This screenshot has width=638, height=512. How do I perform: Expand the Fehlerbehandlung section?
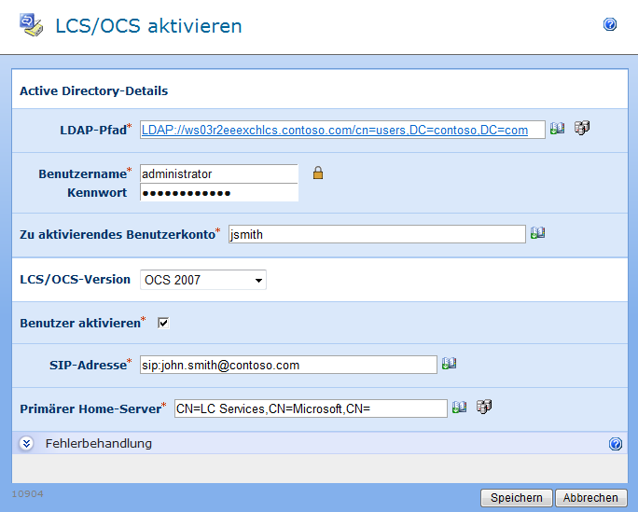[x=27, y=444]
